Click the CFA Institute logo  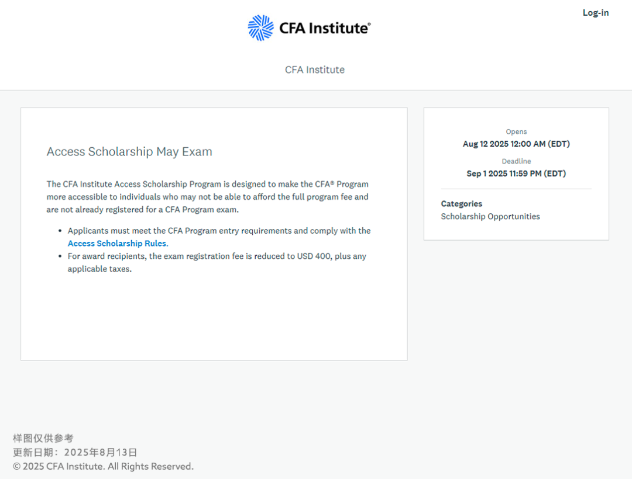tap(309, 27)
